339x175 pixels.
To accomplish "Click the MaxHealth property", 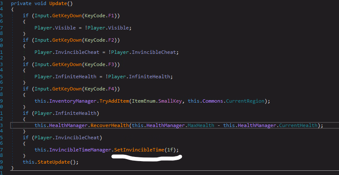I will (x=201, y=125).
